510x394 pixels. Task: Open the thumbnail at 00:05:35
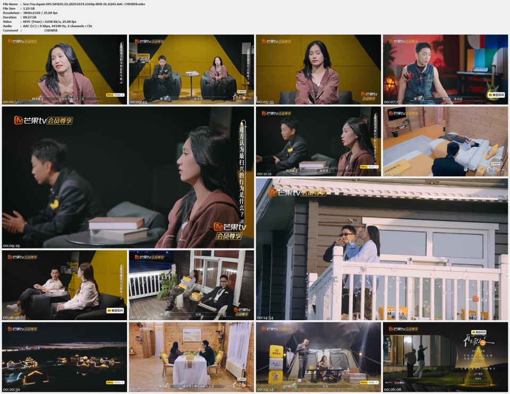318,70
